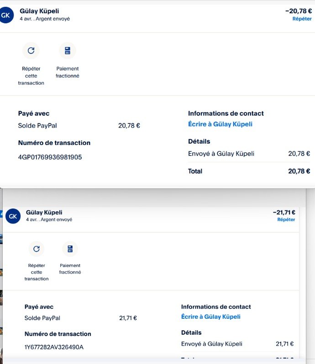The image size is (315, 364).
Task: Click the GK avatar of the 20,78 € transaction
Action: 5,15
